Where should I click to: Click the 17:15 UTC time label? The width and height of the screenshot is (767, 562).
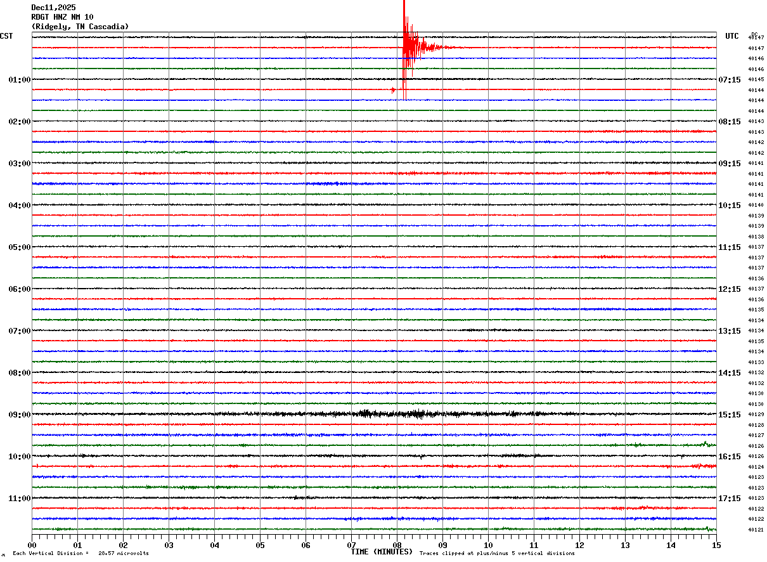click(730, 499)
